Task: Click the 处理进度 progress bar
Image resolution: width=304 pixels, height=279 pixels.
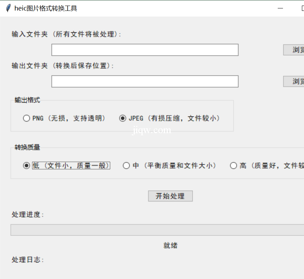Action: 157,230
